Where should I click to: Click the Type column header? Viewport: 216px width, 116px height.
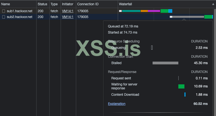pyautogui.click(x=54, y=4)
